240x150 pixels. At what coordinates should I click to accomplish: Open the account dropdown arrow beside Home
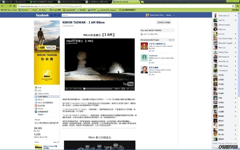[x=174, y=15]
